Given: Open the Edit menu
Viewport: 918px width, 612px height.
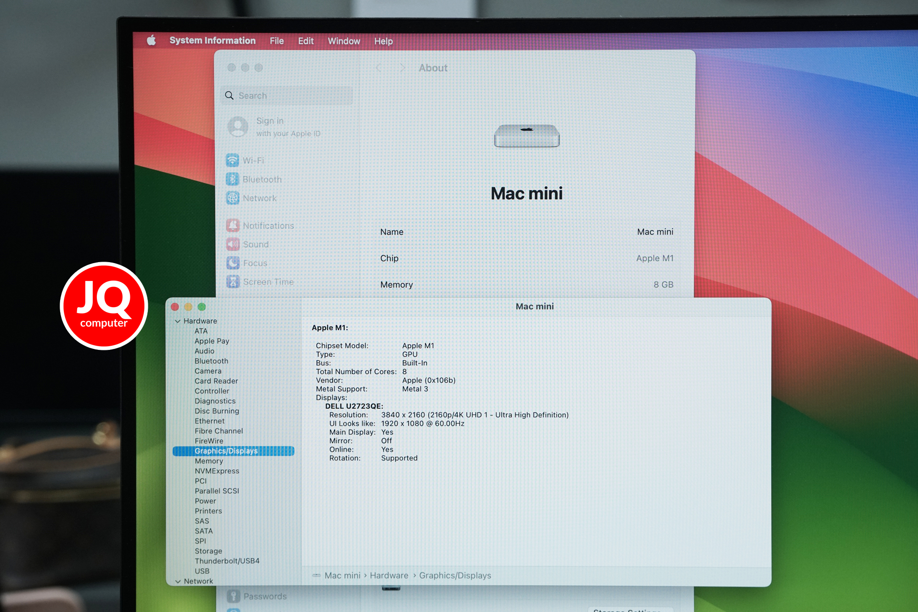Looking at the screenshot, I should [x=306, y=41].
